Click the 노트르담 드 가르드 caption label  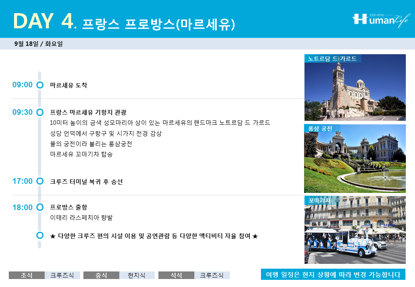point(332,59)
